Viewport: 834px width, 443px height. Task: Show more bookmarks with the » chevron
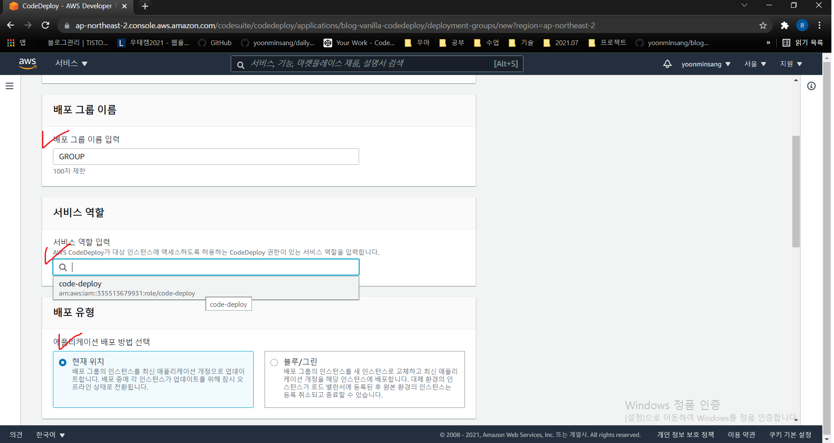pyautogui.click(x=768, y=43)
